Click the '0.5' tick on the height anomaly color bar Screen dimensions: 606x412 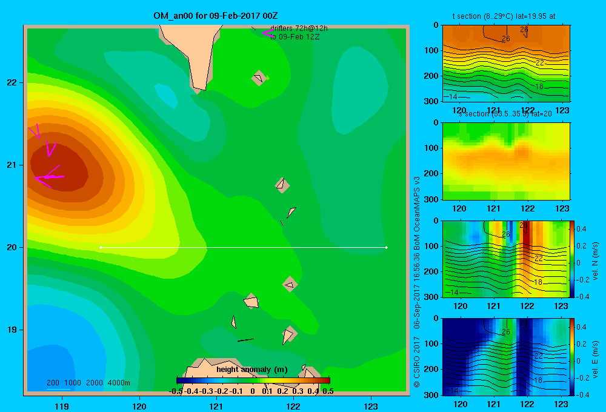coord(328,391)
